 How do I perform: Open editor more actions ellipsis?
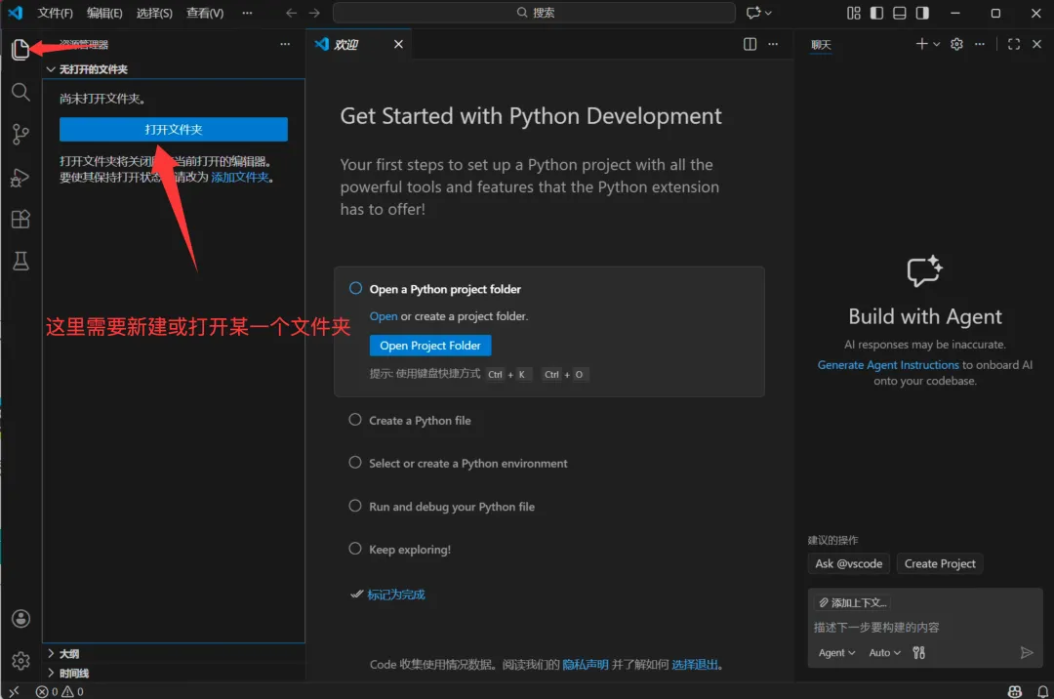point(773,44)
